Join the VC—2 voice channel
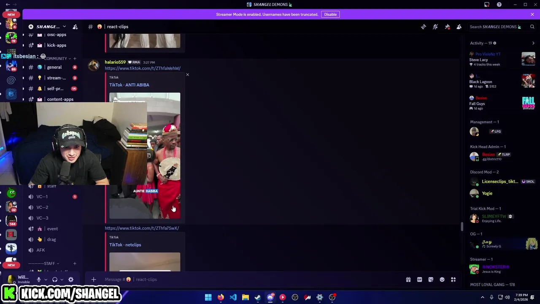 click(53, 207)
